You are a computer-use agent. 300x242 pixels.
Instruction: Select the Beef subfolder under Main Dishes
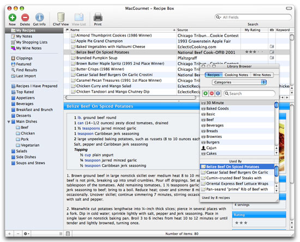pos(25,128)
